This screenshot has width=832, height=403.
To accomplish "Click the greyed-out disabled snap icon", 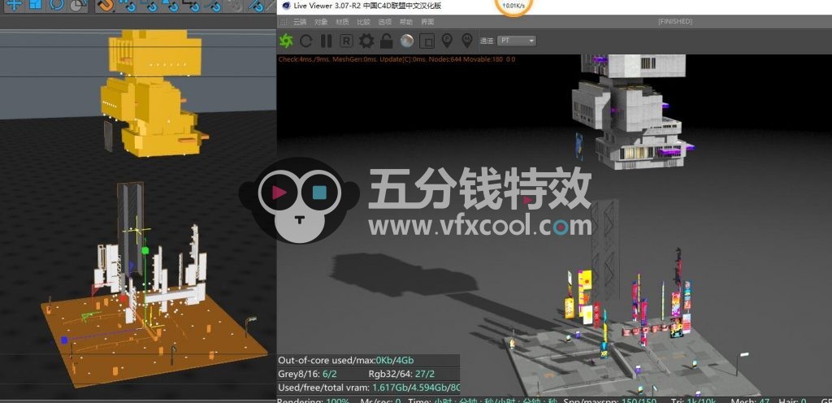I will pos(235,6).
